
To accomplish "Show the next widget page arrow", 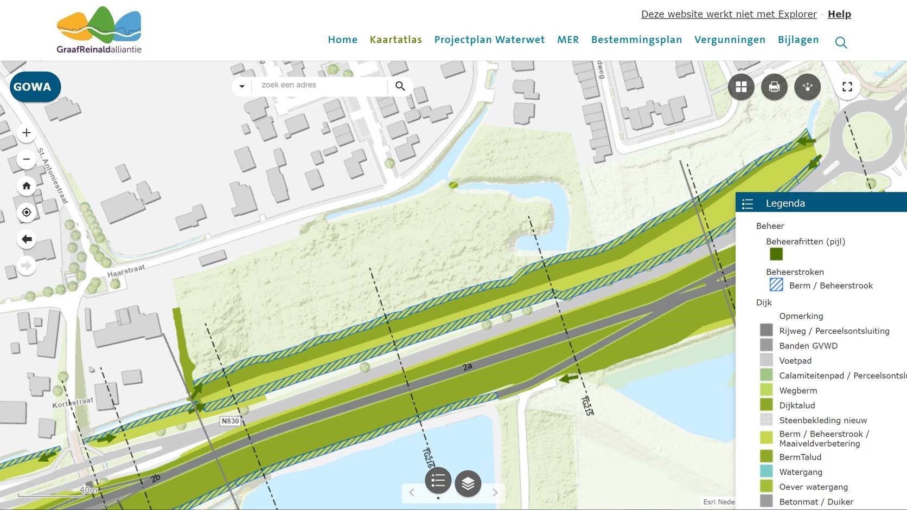I will pos(495,493).
